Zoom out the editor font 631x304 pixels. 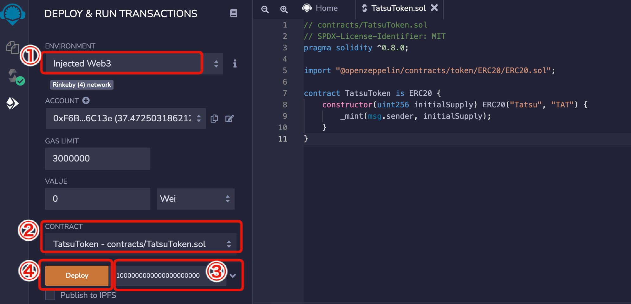point(265,9)
